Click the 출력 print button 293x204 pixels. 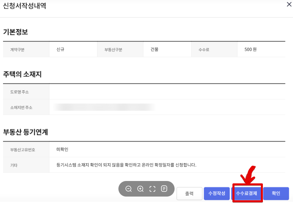(189, 193)
